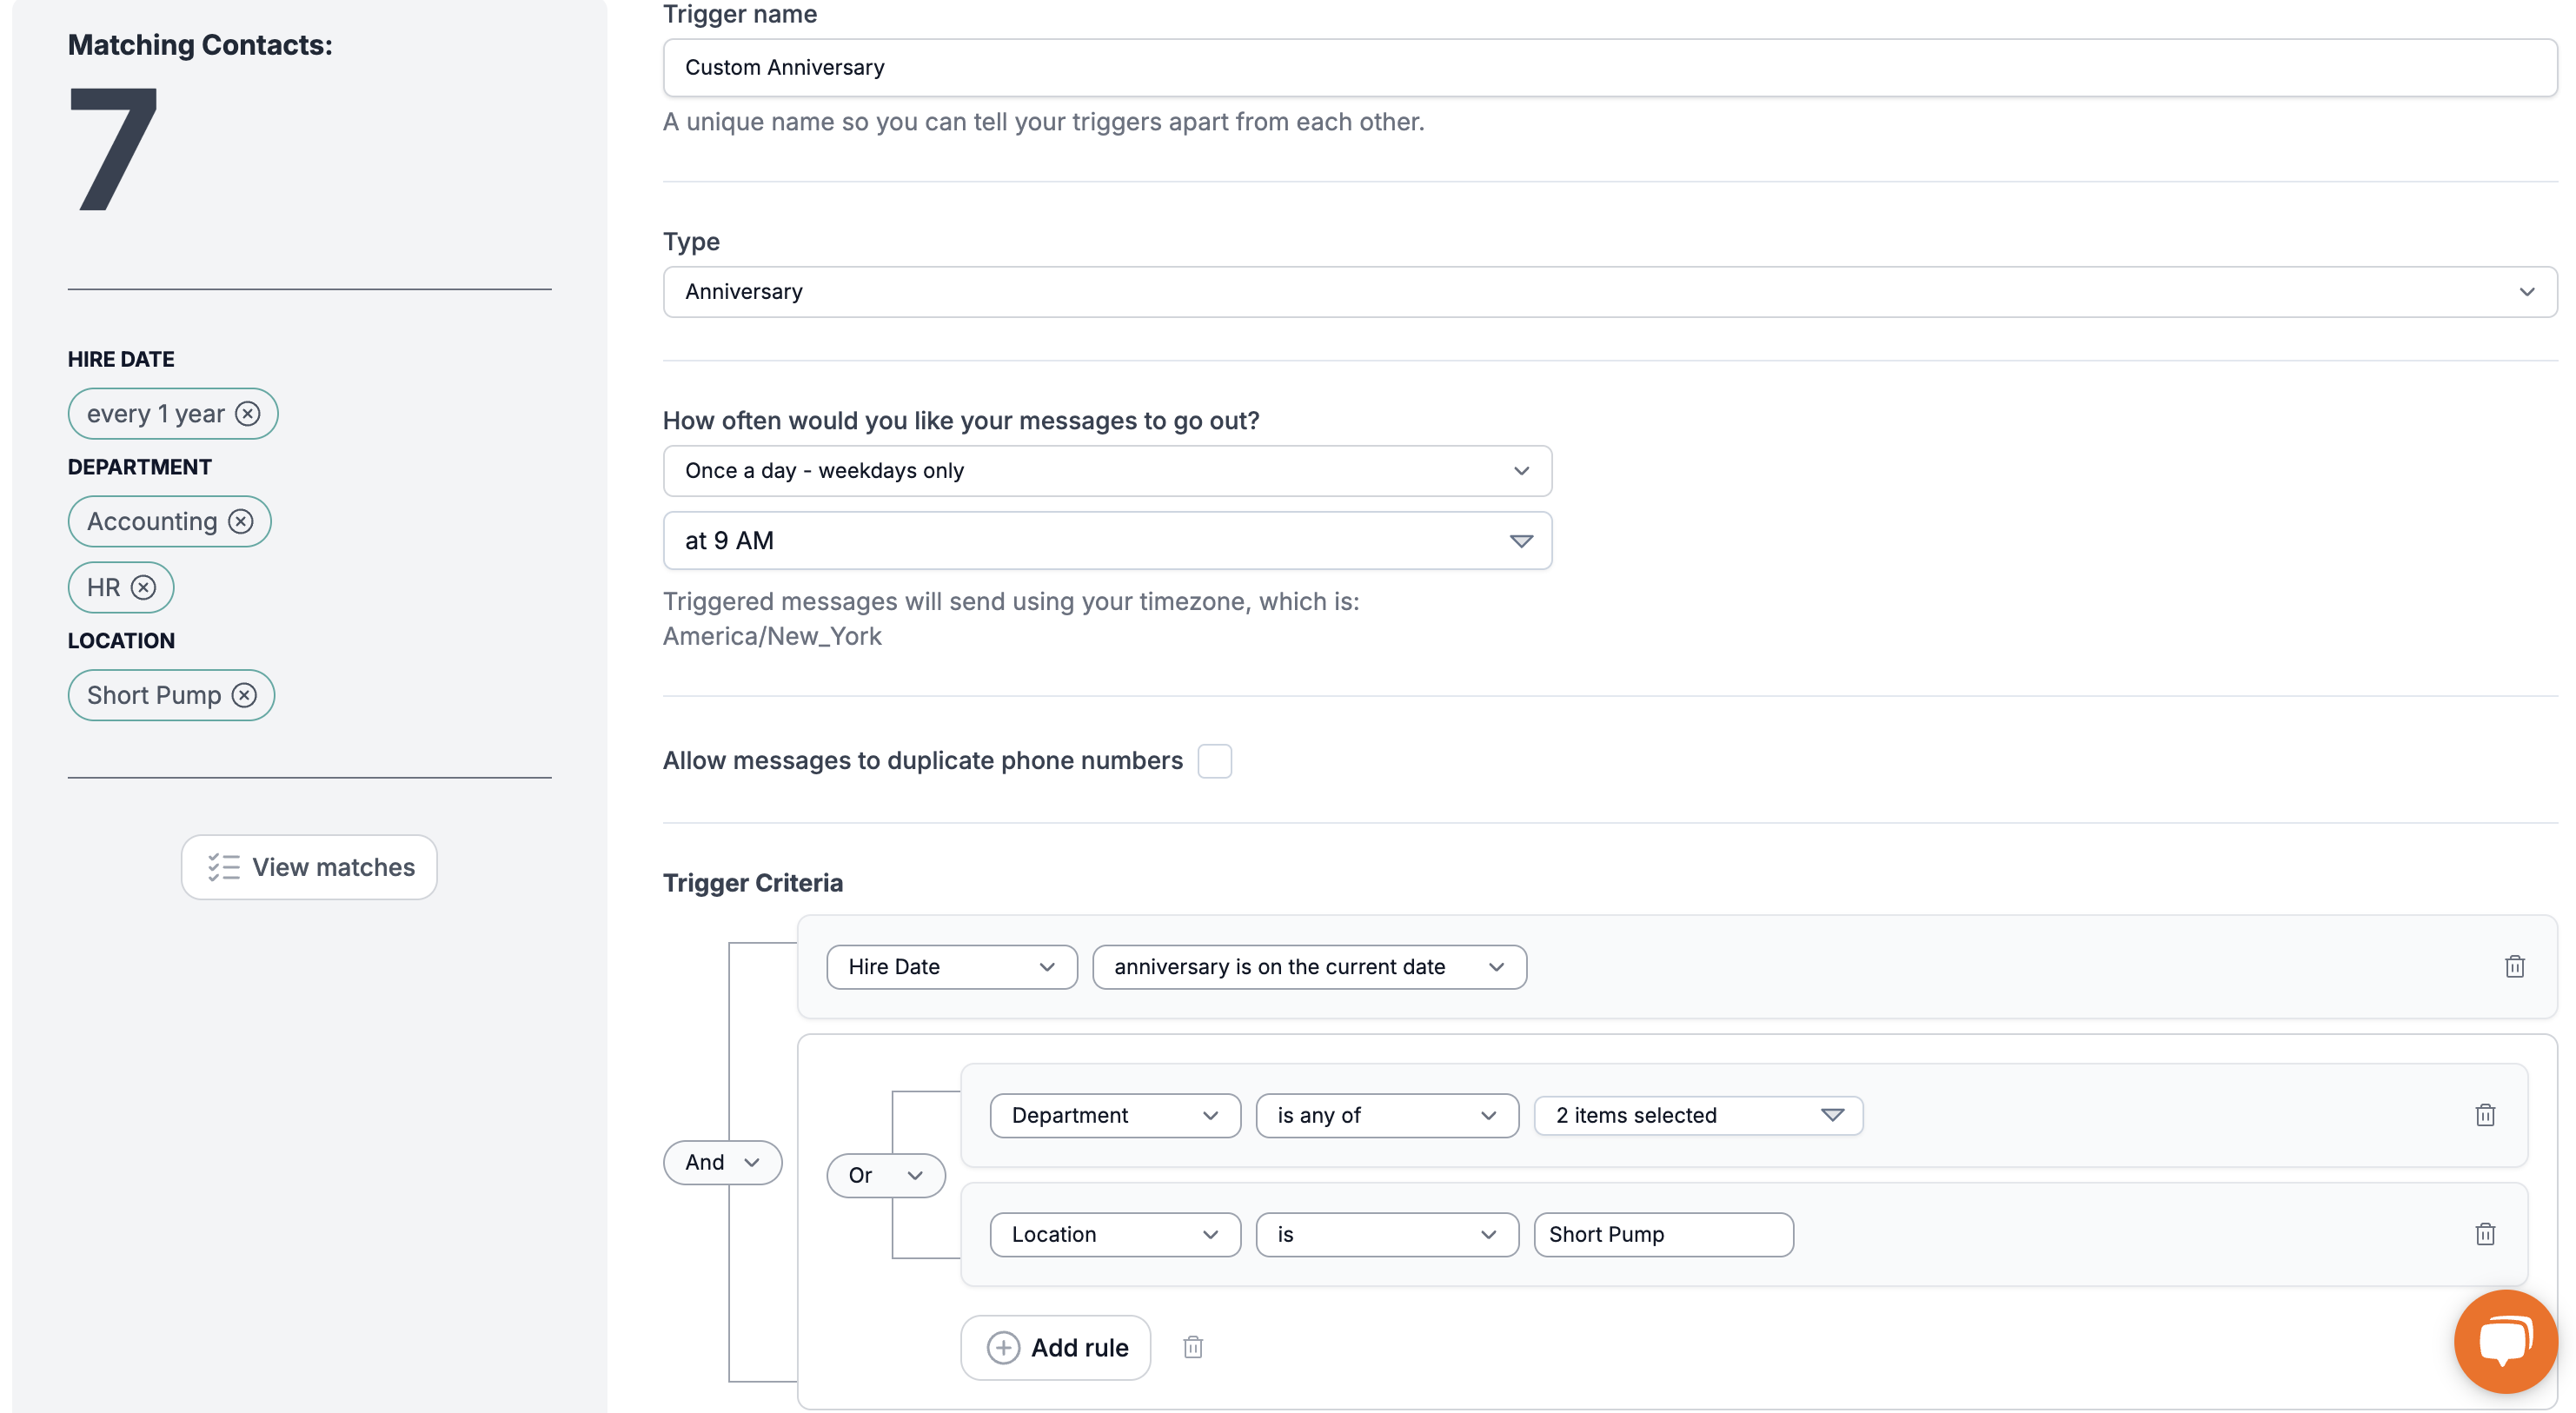Click the HIRE DATE section label
This screenshot has width=2576, height=1413.
(x=121, y=359)
